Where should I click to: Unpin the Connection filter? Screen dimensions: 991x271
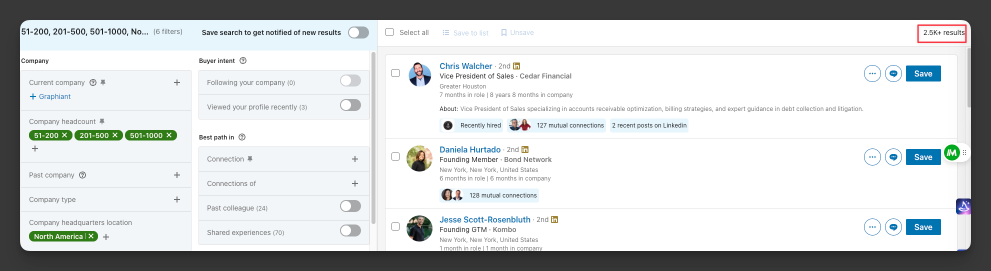[250, 159]
